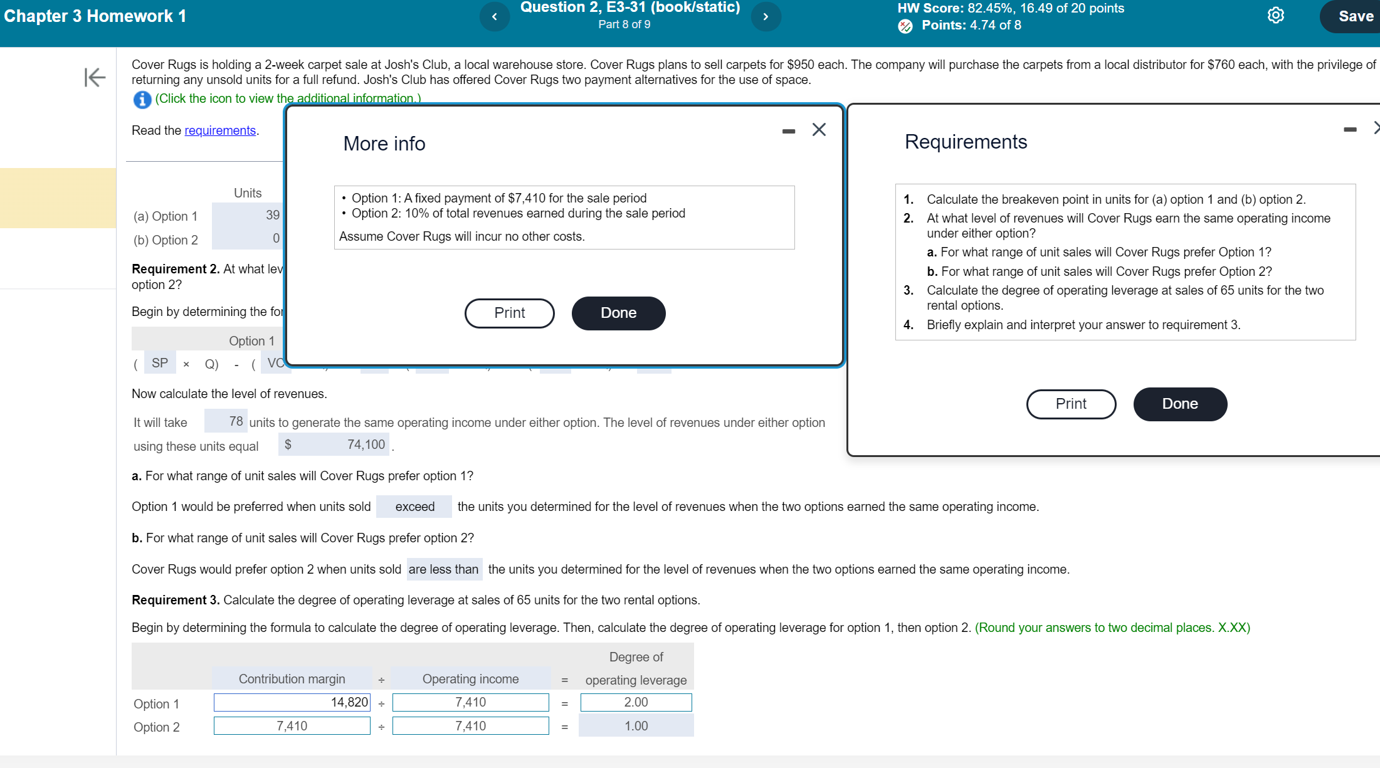Open the settings gear in the top bar
The width and height of the screenshot is (1380, 768).
1275,16
